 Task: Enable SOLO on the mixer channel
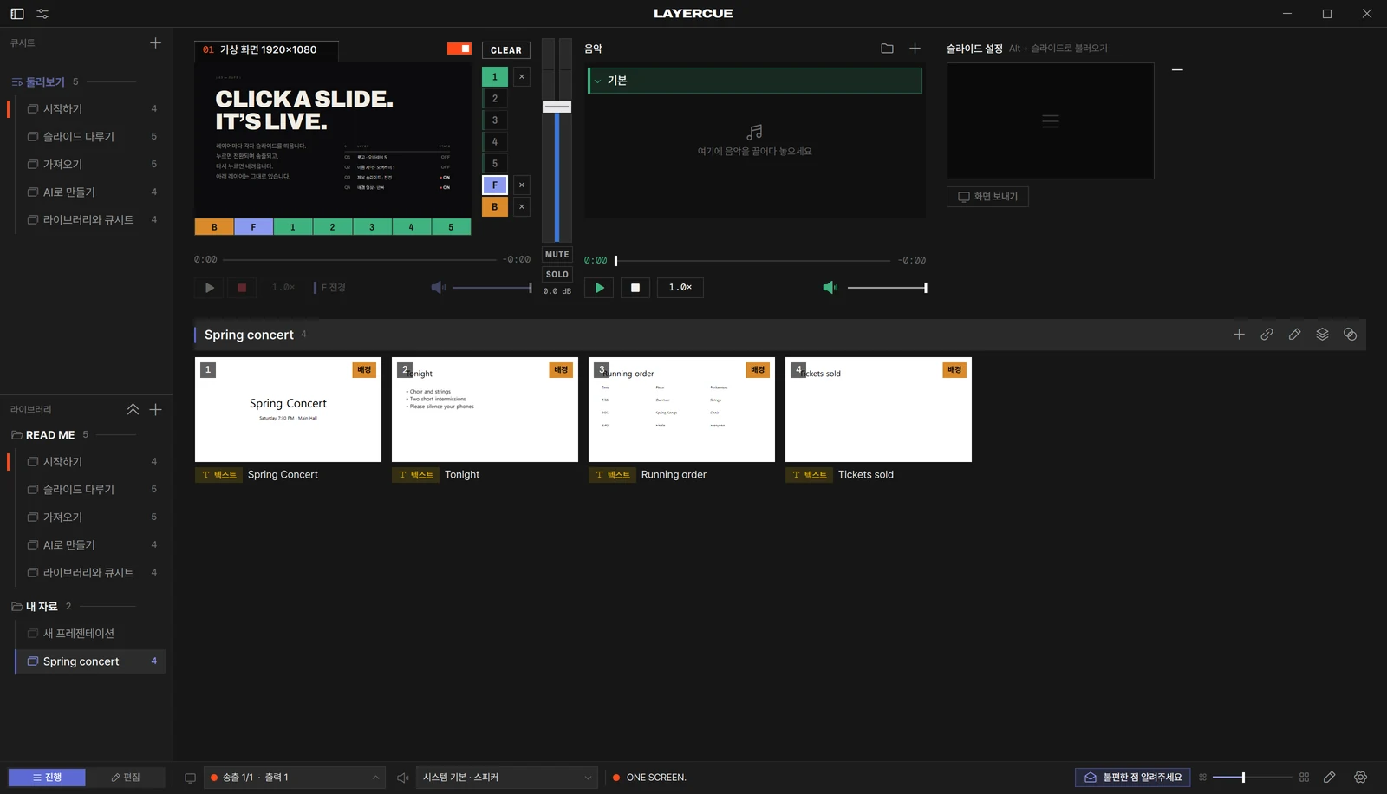[557, 274]
